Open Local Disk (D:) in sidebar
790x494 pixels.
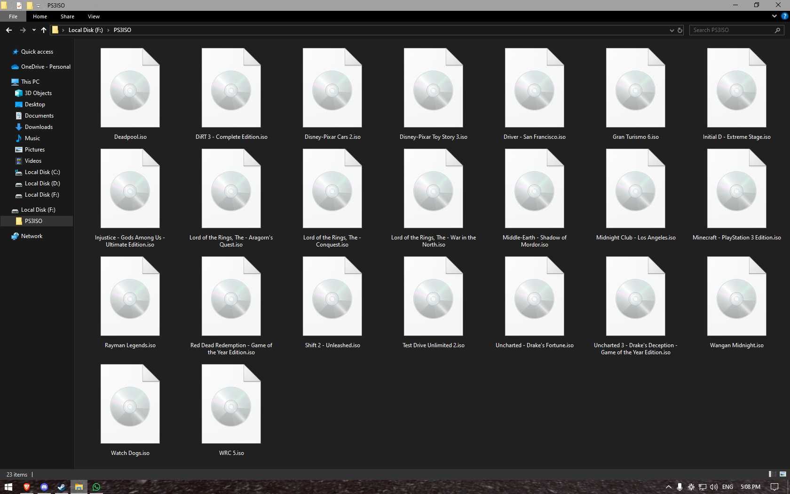tap(42, 183)
